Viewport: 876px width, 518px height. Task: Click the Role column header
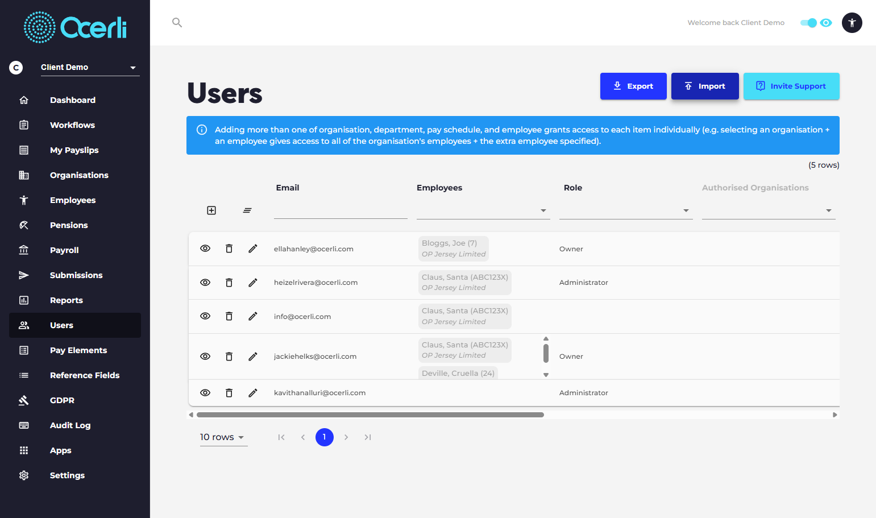click(573, 188)
